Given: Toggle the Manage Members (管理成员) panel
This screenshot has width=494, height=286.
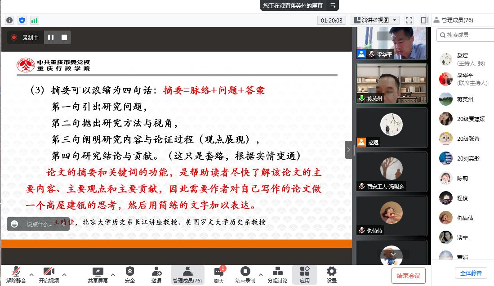Looking at the screenshot, I should point(187,275).
